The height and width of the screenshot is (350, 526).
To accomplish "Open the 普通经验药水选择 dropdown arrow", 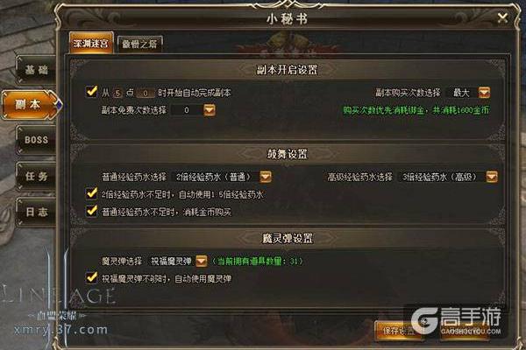I will point(266,177).
